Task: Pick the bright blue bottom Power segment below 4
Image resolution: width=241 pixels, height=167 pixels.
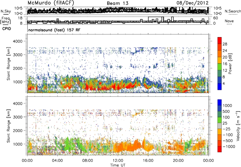Action: click(x=220, y=87)
